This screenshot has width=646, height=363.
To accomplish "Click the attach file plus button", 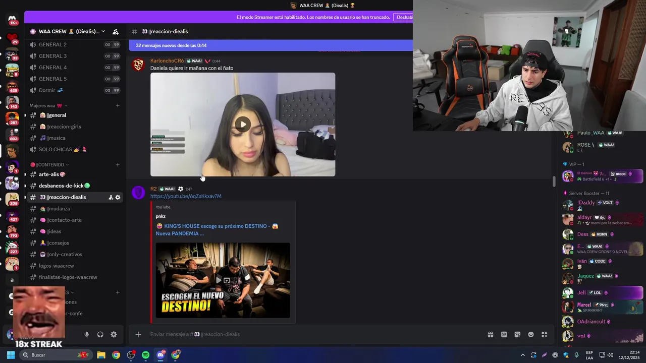I will coord(138,334).
